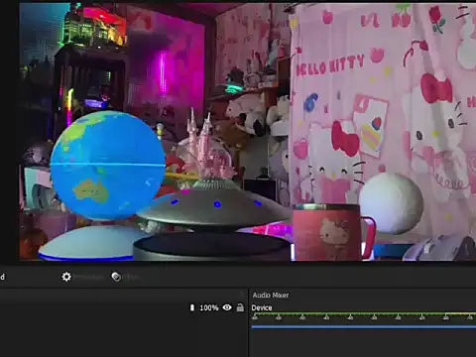Click the Device audio level meter
The width and height of the screenshot is (476, 357).
[x=364, y=313]
